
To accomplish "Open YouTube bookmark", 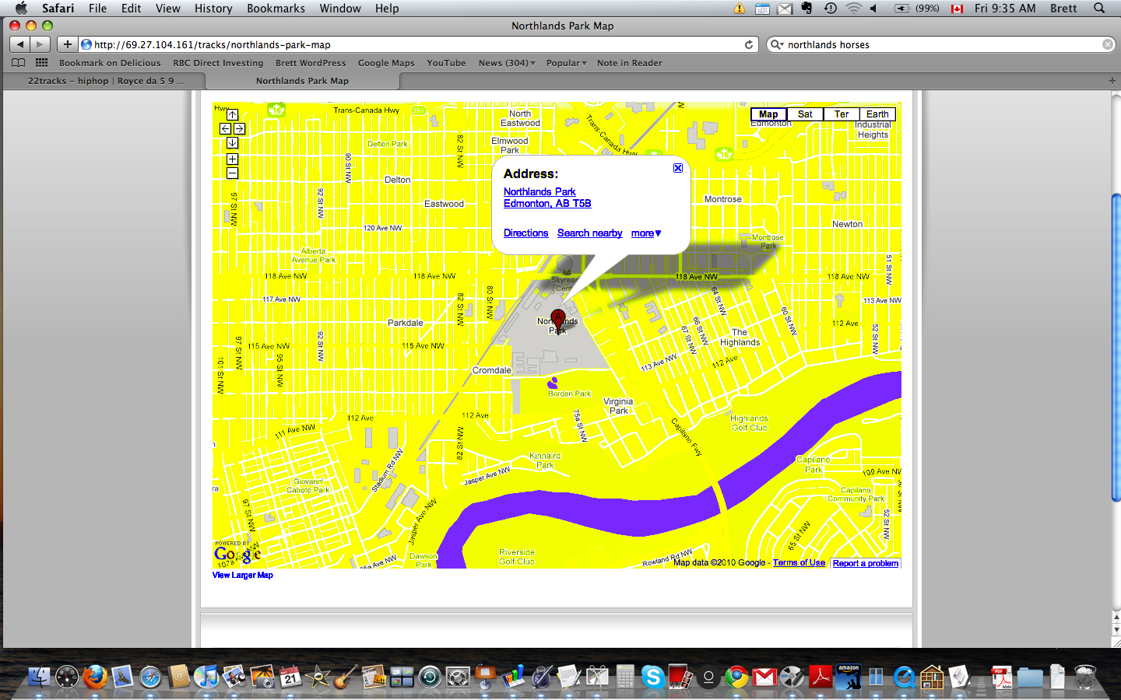I will point(446,63).
